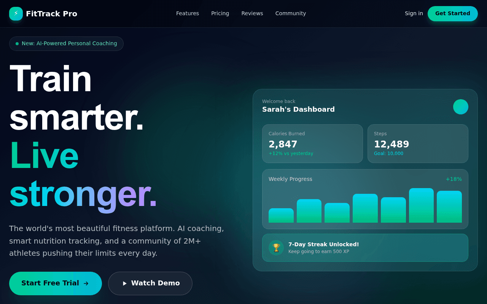Click the arrow on Start Free Trial
This screenshot has width=487, height=304.
pyautogui.click(x=86, y=283)
